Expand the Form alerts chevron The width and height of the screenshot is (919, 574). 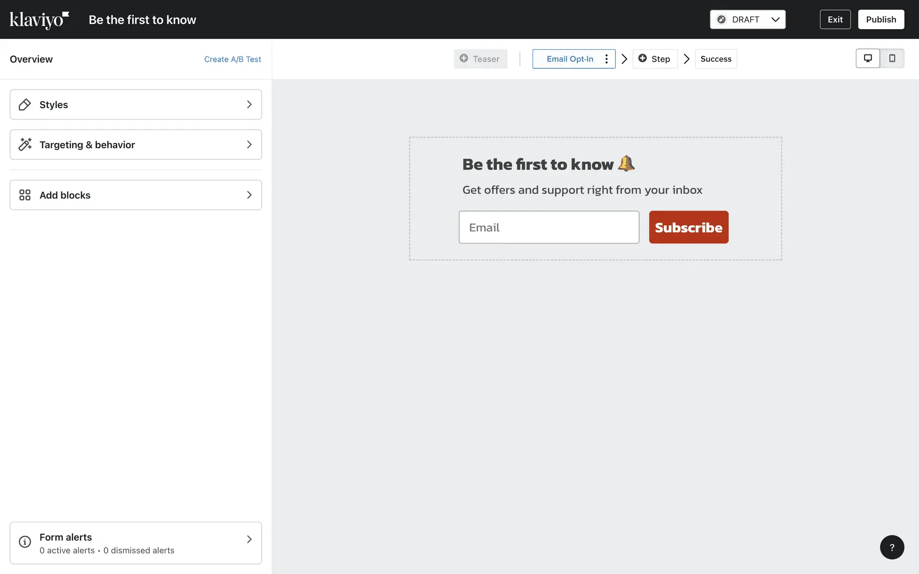[249, 540]
